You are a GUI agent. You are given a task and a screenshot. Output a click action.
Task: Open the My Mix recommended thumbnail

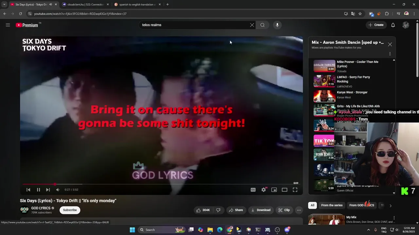coord(326,220)
